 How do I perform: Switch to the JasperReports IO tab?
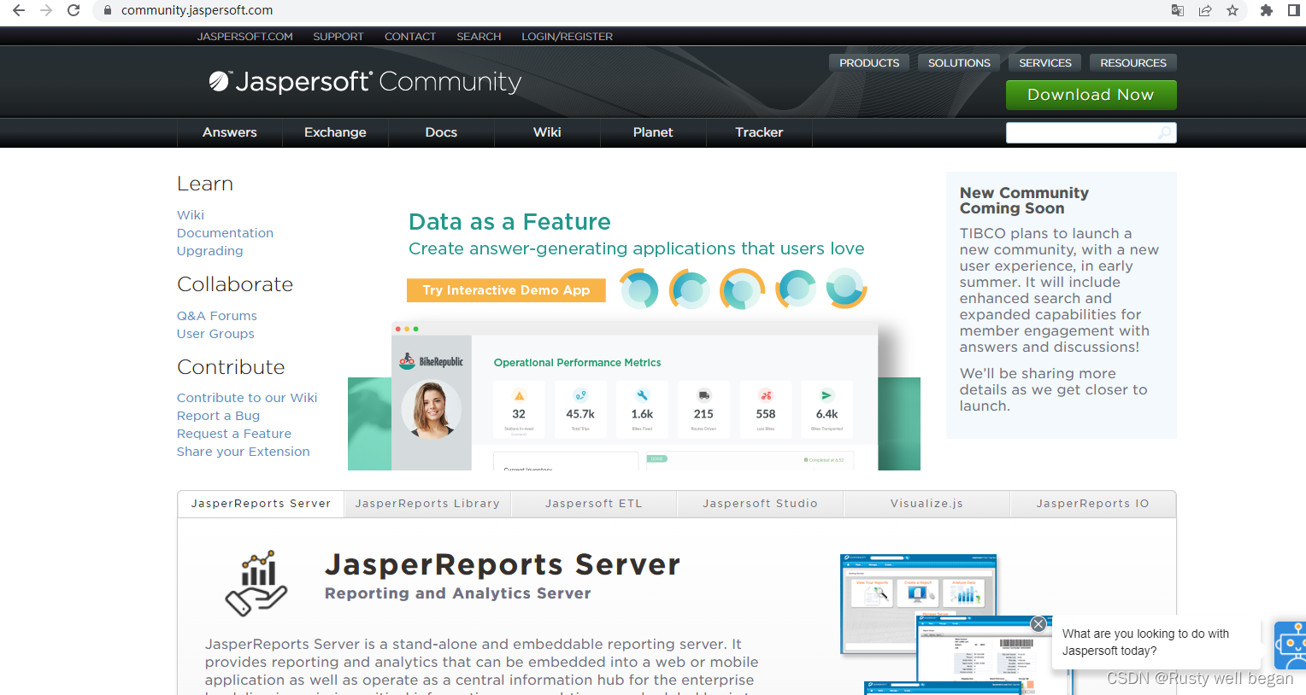(x=1093, y=504)
